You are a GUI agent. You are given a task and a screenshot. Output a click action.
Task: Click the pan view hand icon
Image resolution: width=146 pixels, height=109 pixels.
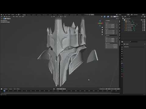coord(102,30)
